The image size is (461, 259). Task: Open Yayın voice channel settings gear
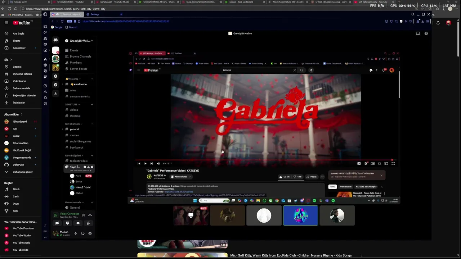click(x=92, y=167)
